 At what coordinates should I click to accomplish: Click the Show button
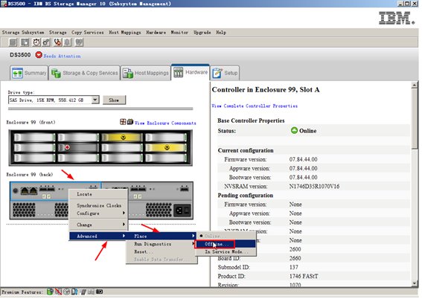pos(114,100)
